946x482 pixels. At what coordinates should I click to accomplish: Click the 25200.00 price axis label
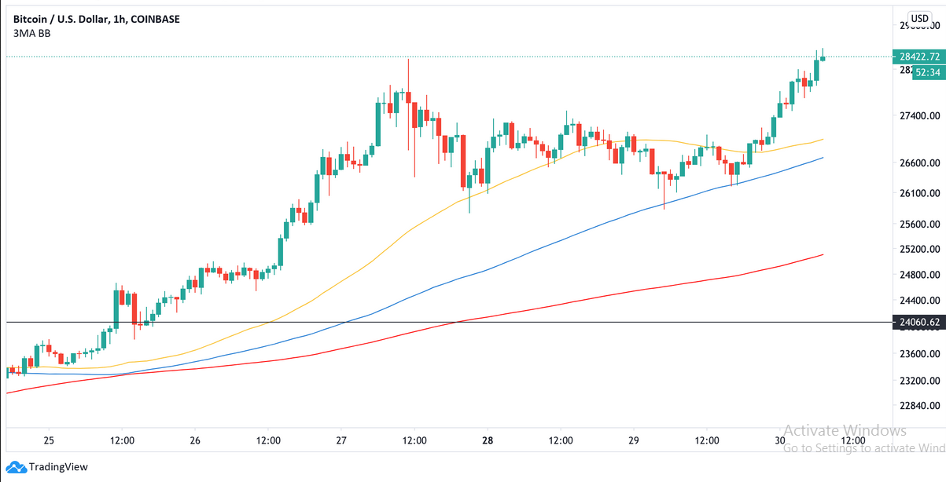[920, 250]
